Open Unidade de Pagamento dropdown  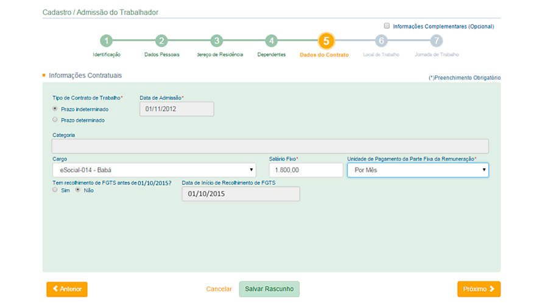[x=418, y=170]
